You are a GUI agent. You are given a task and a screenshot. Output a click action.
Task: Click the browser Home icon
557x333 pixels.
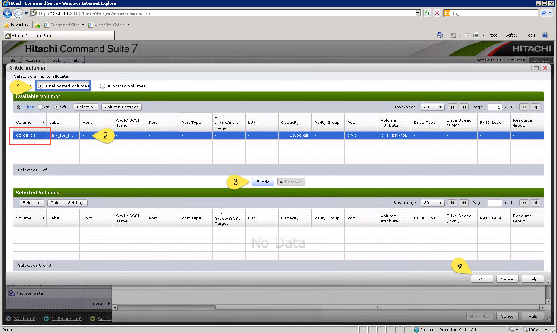click(440, 35)
